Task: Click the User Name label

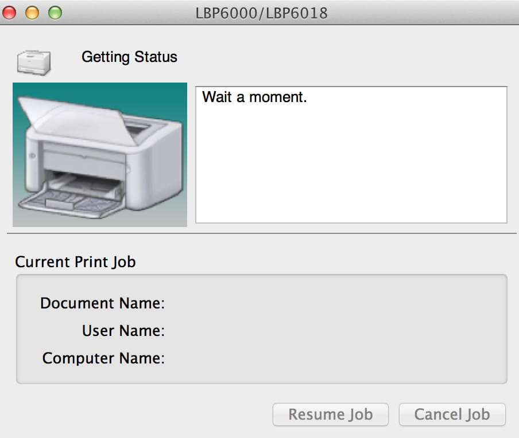Action: [123, 330]
